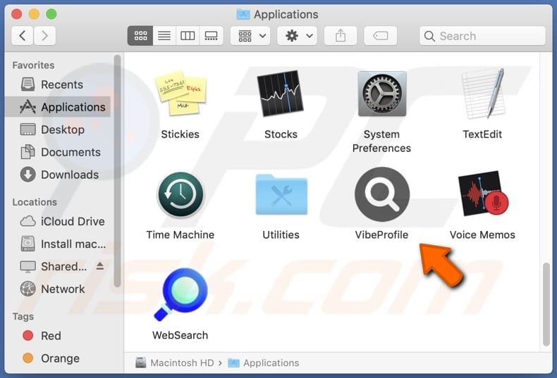Eject the Shared... volume
The height and width of the screenshot is (378, 557).
point(100,266)
